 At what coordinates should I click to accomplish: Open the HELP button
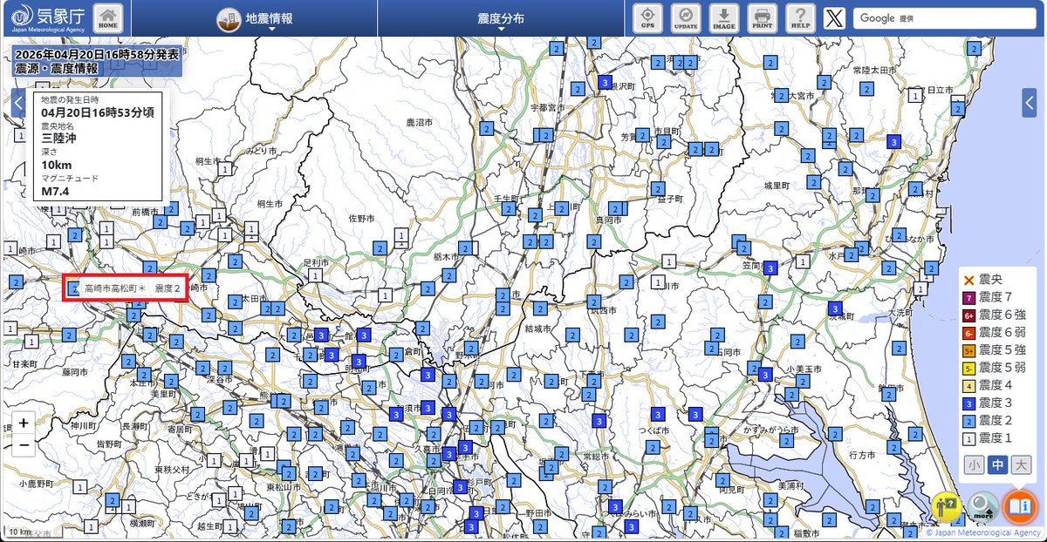800,17
